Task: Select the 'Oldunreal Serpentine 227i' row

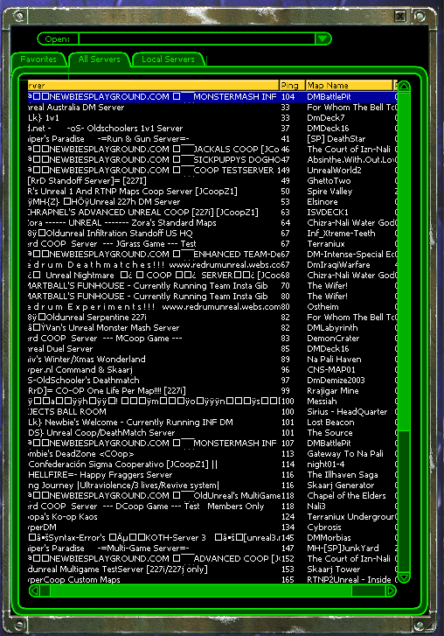Action: (x=212, y=318)
